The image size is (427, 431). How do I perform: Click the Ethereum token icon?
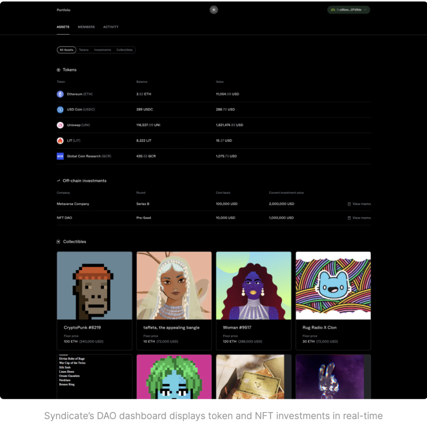coord(60,94)
